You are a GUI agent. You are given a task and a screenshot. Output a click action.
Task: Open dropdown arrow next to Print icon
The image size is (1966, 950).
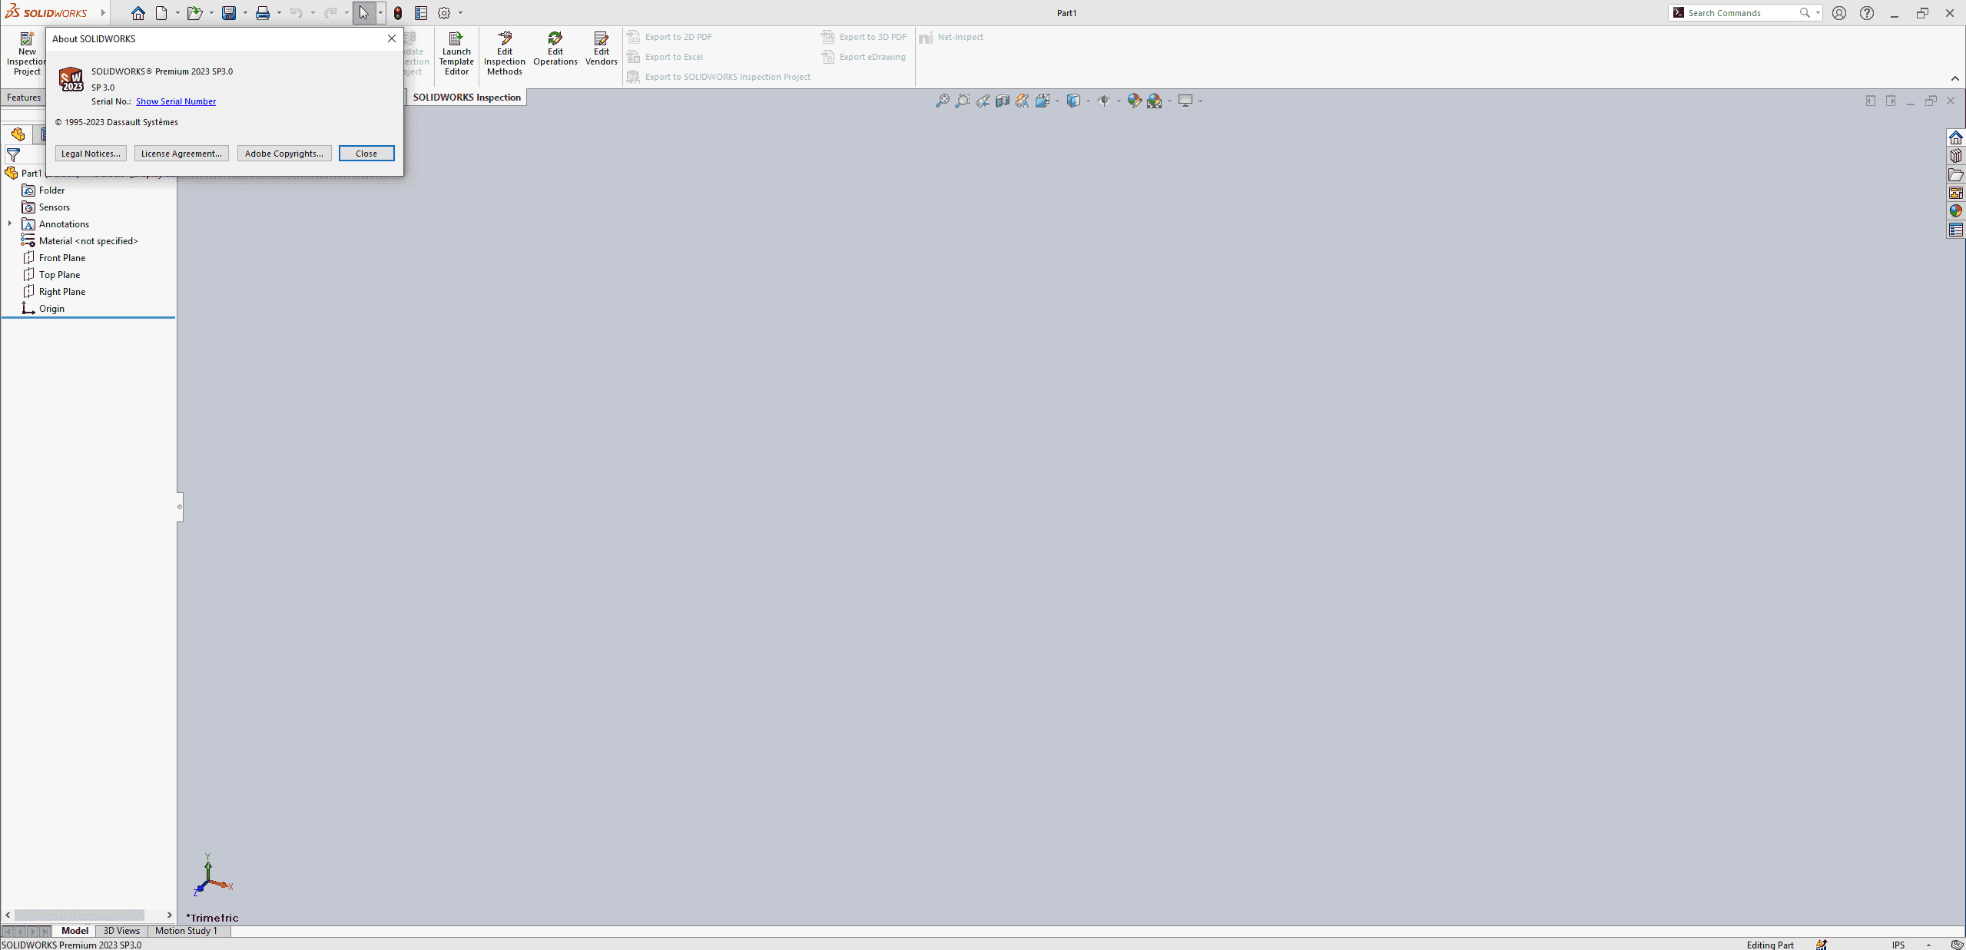point(279,13)
